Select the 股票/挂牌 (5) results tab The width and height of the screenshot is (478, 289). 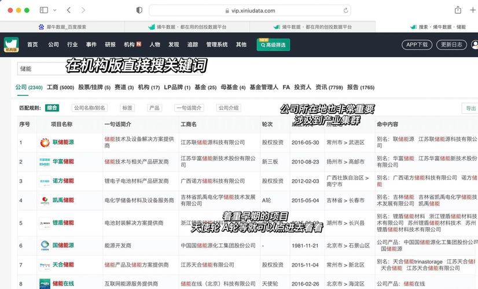94,87
